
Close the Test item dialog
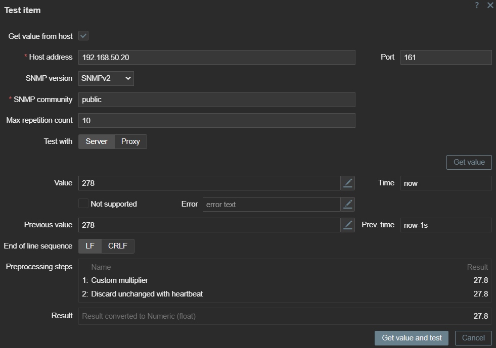(x=490, y=5)
